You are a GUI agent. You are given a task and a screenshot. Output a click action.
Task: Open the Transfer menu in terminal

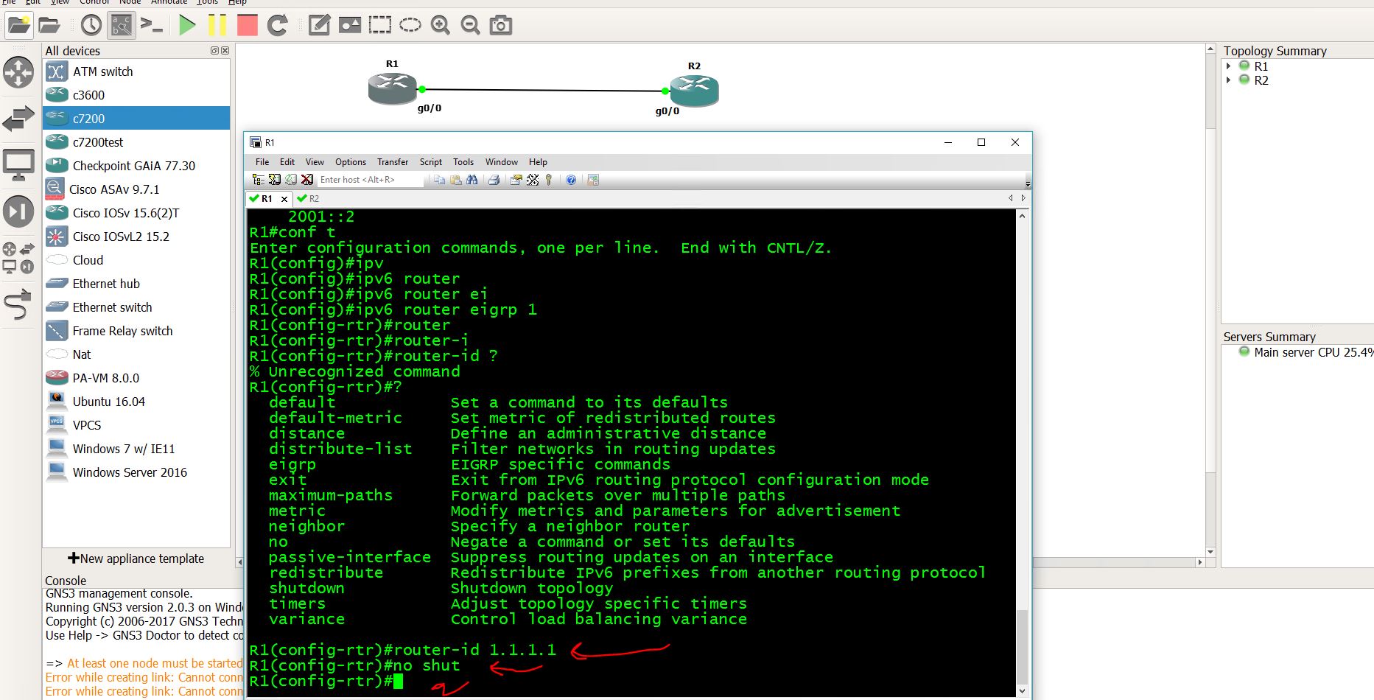point(392,161)
